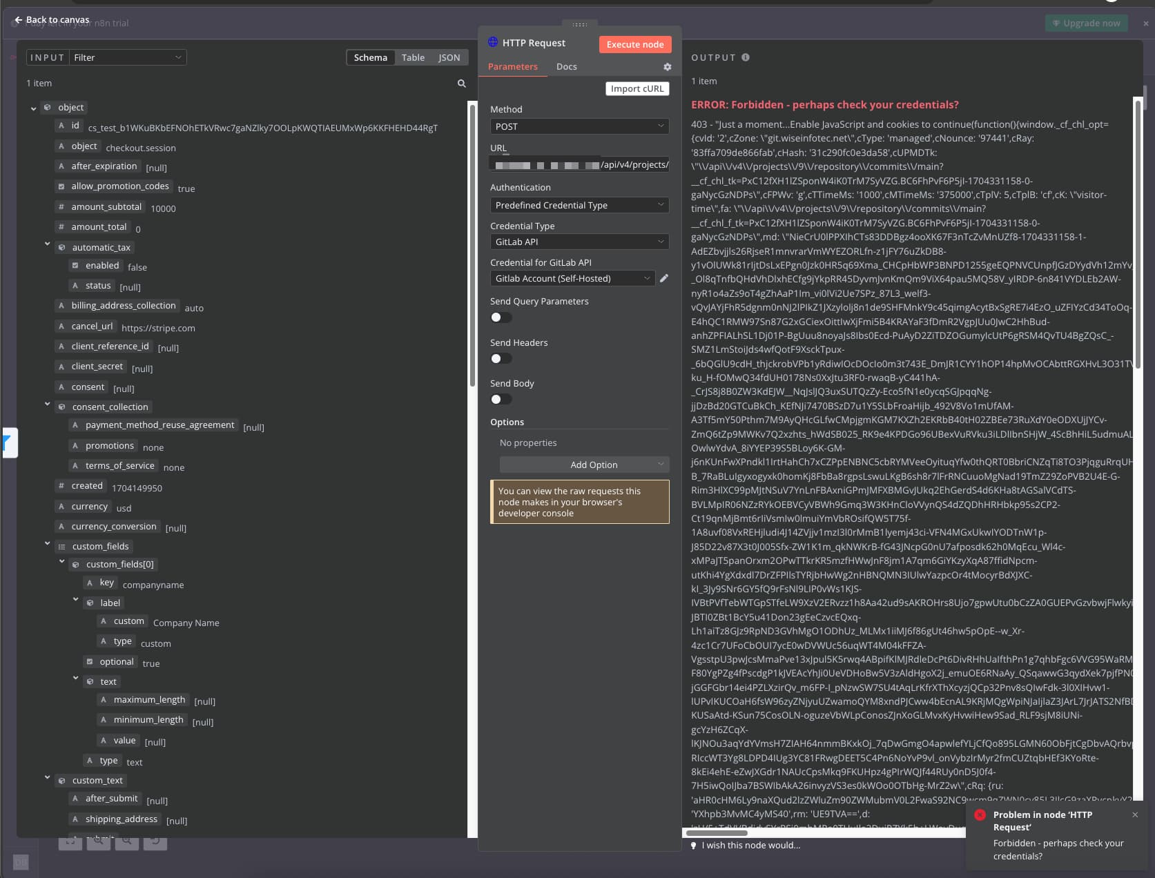Viewport: 1155px width, 878px height.
Task: Click the search icon in the INPUT panel
Action: coord(461,83)
